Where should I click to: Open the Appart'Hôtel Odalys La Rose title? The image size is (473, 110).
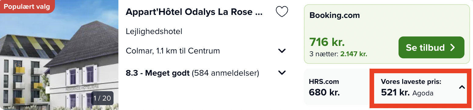pyautogui.click(x=194, y=12)
